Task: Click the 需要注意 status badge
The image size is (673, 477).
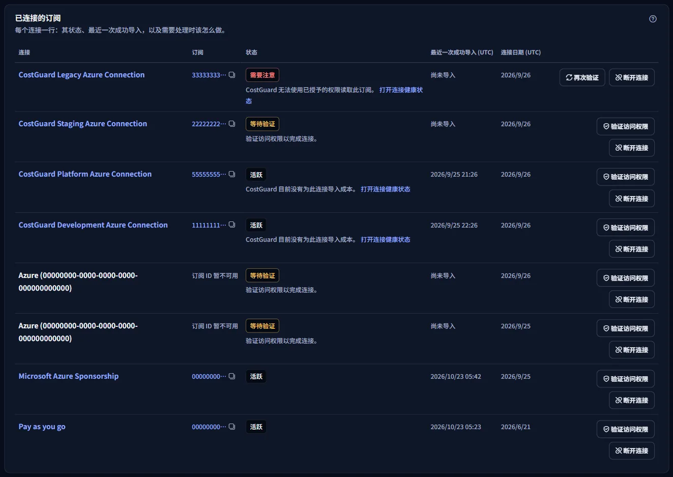Action: pos(262,75)
